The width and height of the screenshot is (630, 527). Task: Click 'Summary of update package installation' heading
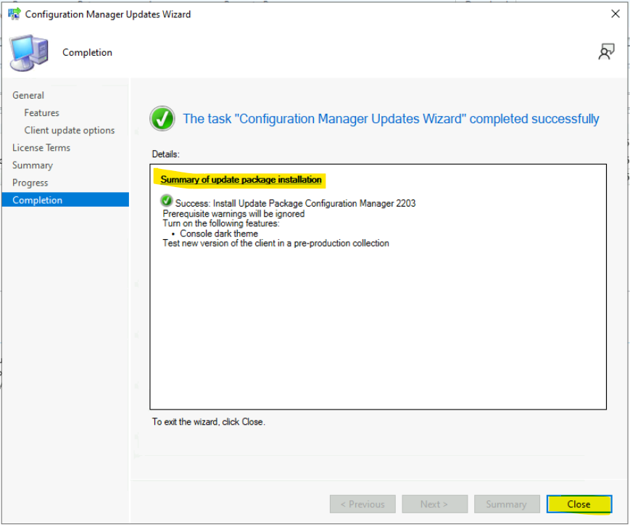pos(241,180)
